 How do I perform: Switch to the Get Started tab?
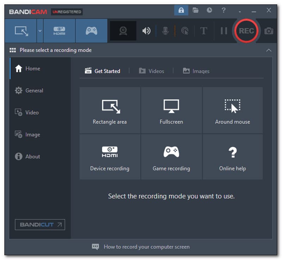(102, 71)
